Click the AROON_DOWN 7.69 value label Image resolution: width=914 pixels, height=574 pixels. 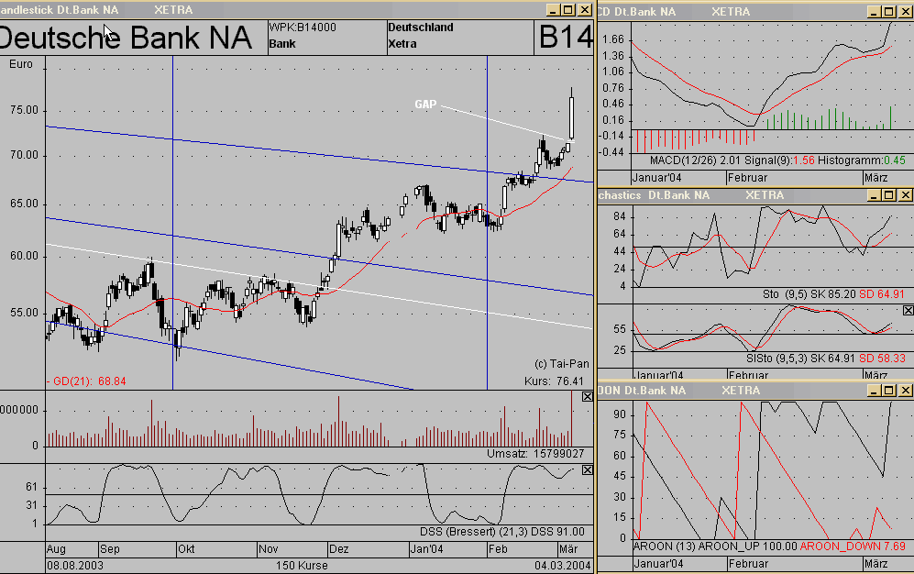point(853,546)
